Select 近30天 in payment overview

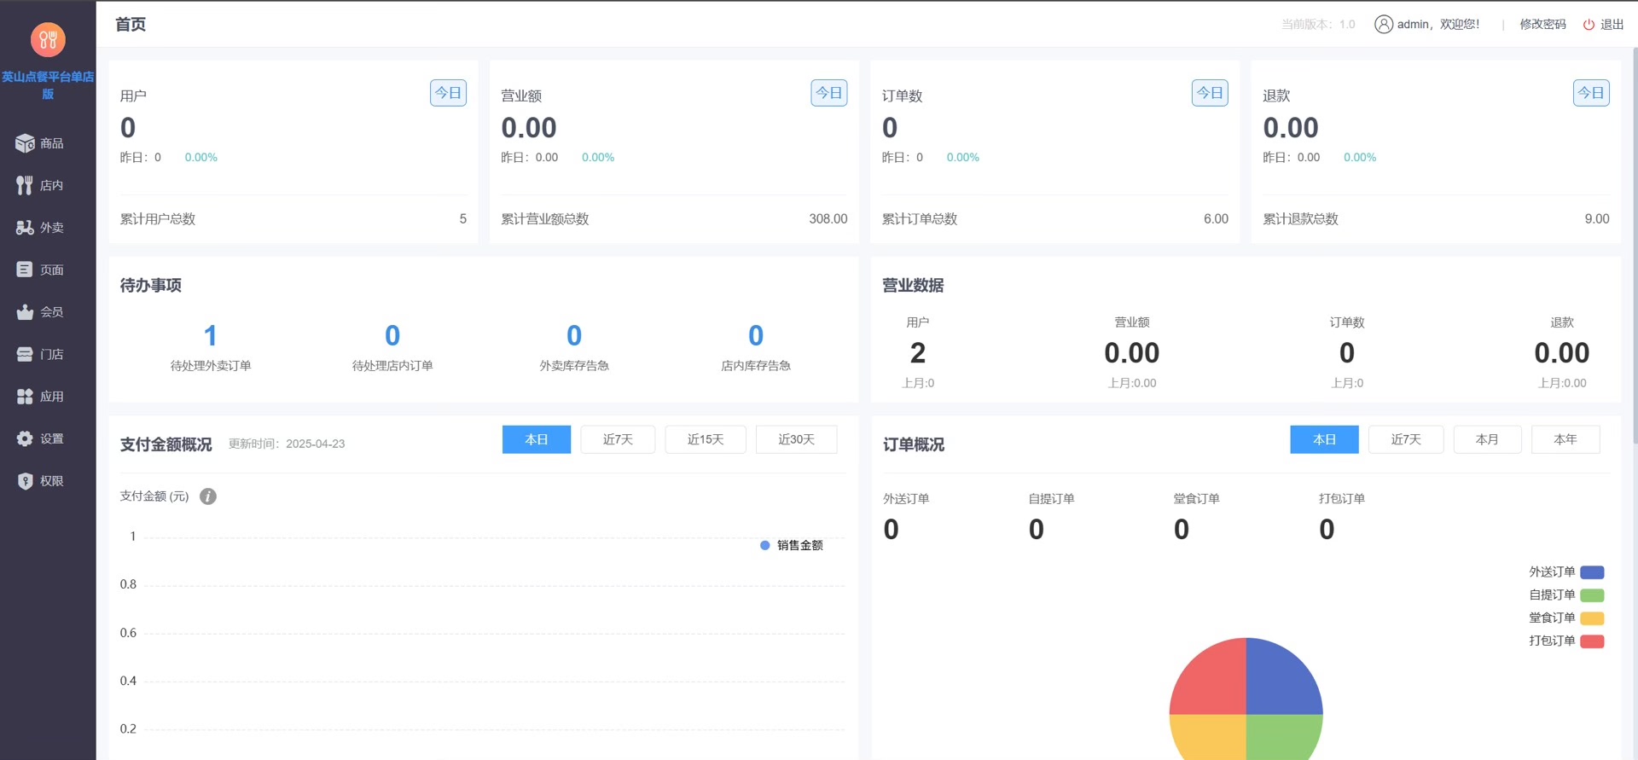(796, 439)
